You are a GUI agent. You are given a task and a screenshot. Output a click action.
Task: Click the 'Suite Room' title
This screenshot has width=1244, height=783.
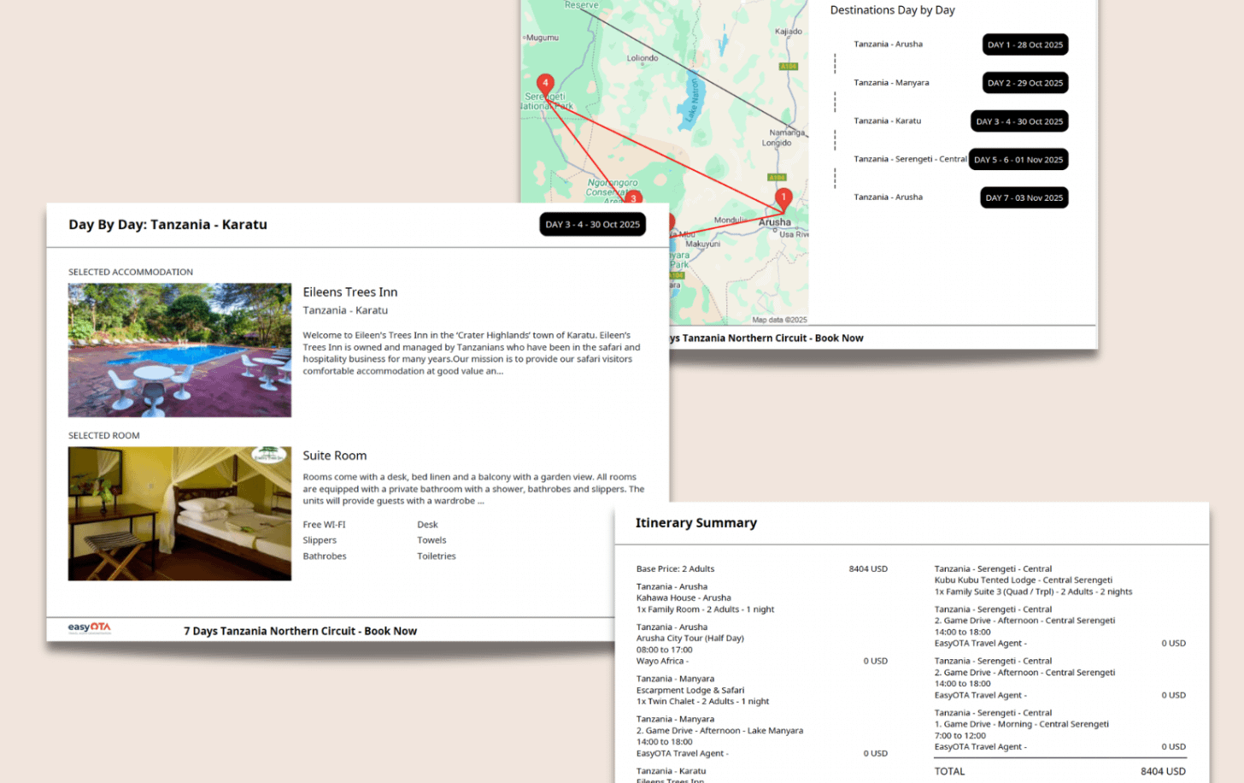(335, 456)
